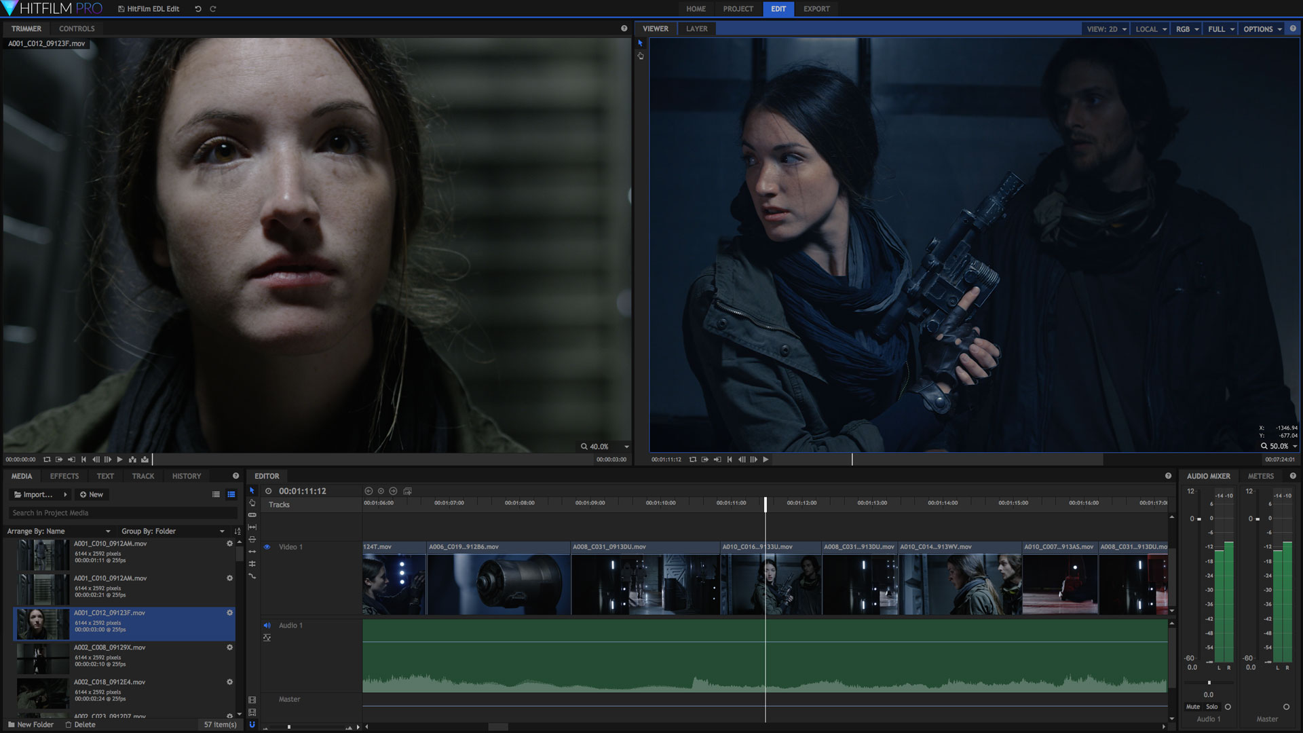Open the RGB channel dropdown selector
The height and width of the screenshot is (733, 1303).
pyautogui.click(x=1185, y=29)
